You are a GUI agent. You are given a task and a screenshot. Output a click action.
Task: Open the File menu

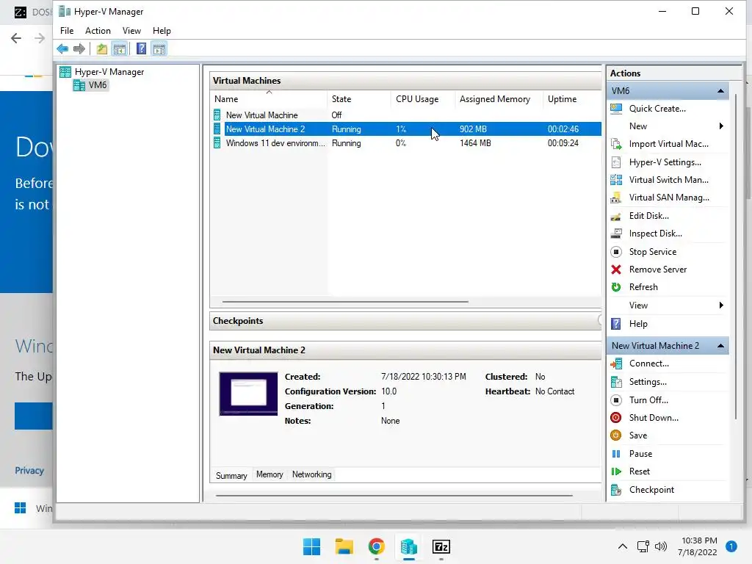67,31
